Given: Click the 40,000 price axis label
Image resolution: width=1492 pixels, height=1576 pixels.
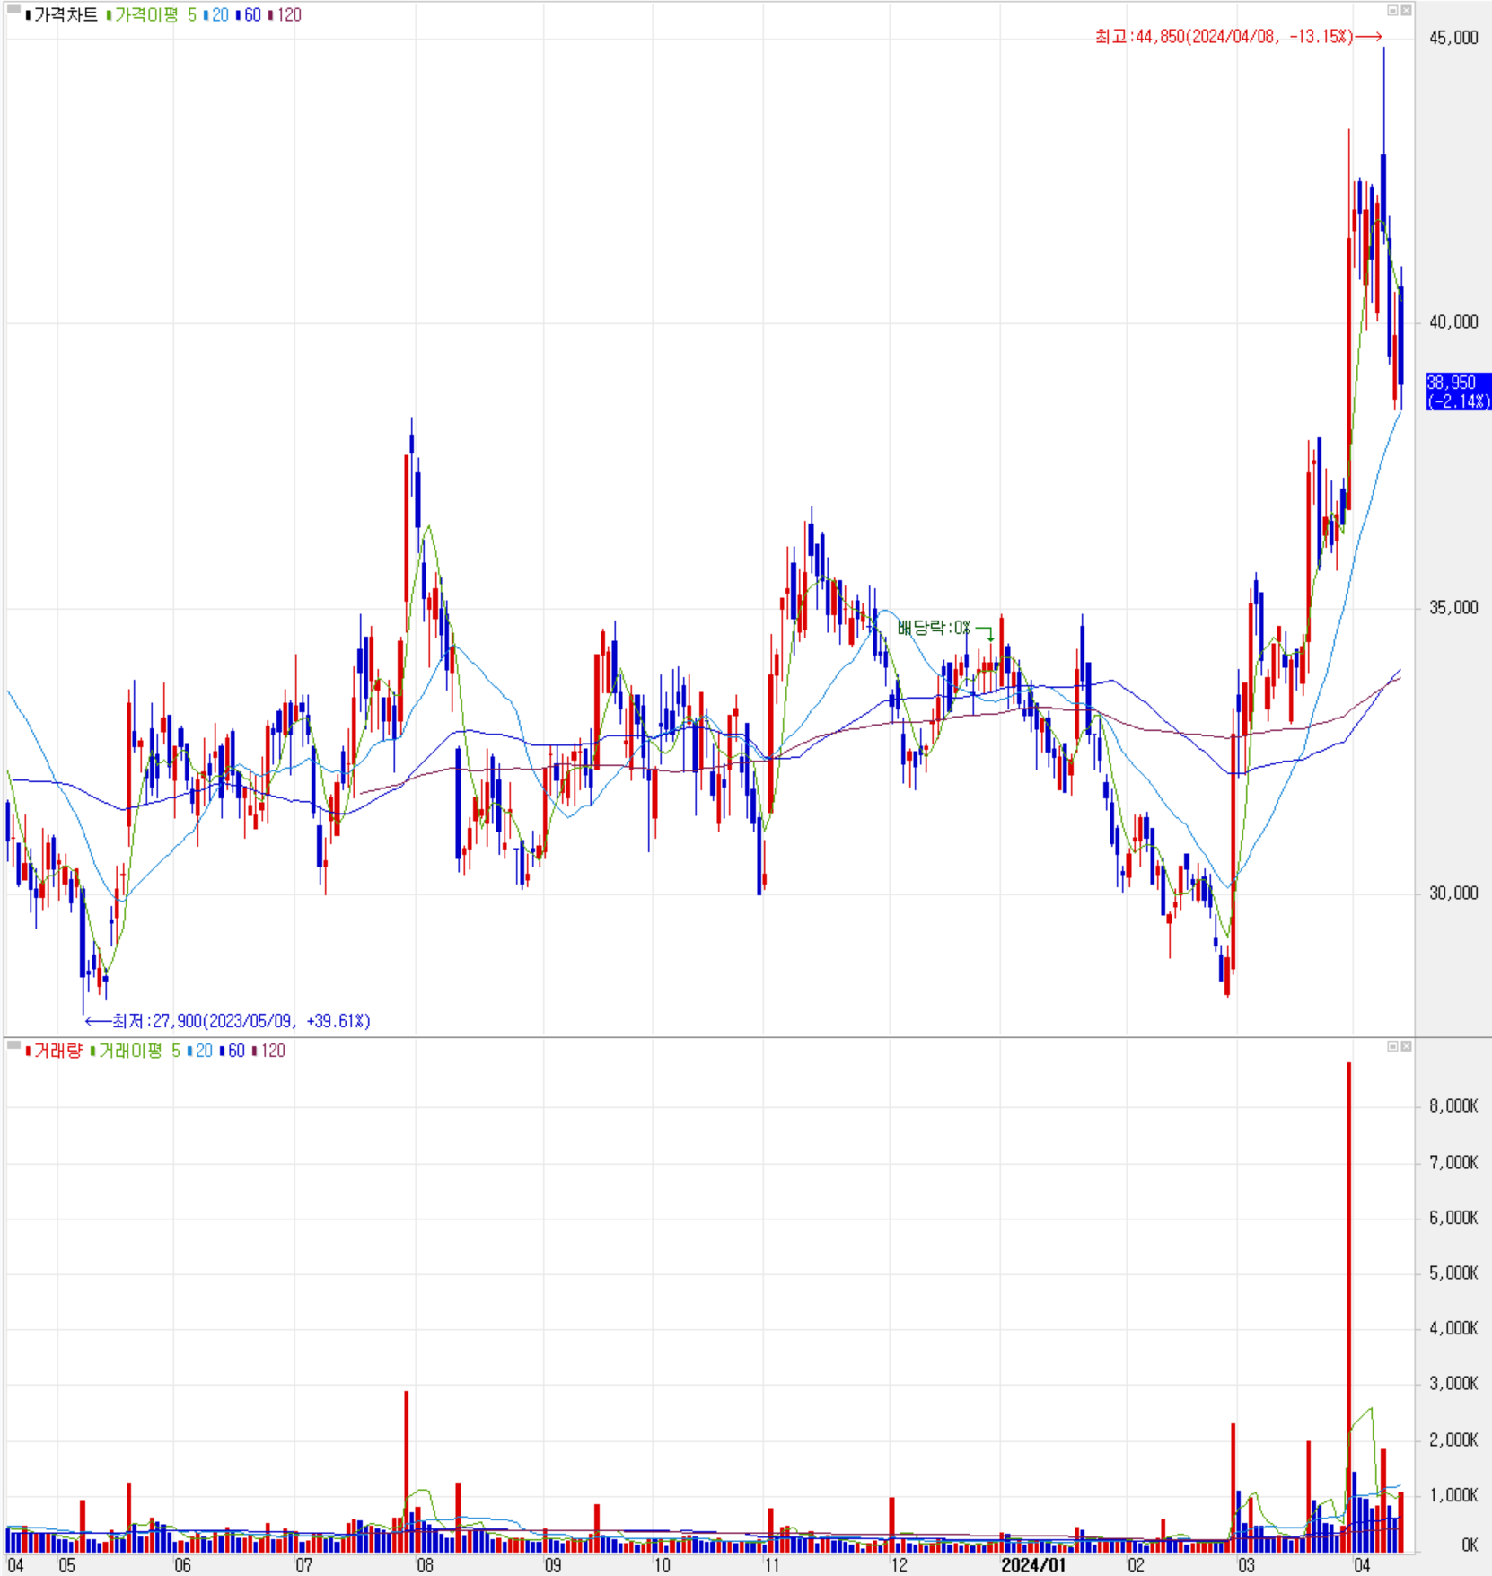Looking at the screenshot, I should tap(1453, 322).
